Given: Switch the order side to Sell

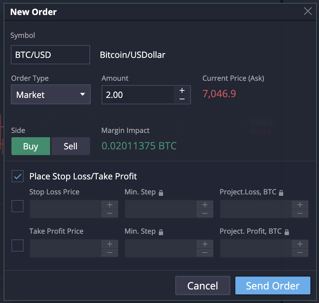Looking at the screenshot, I should click(70, 146).
